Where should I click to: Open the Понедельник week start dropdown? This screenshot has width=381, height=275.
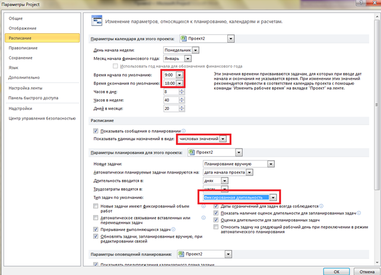tap(196, 50)
